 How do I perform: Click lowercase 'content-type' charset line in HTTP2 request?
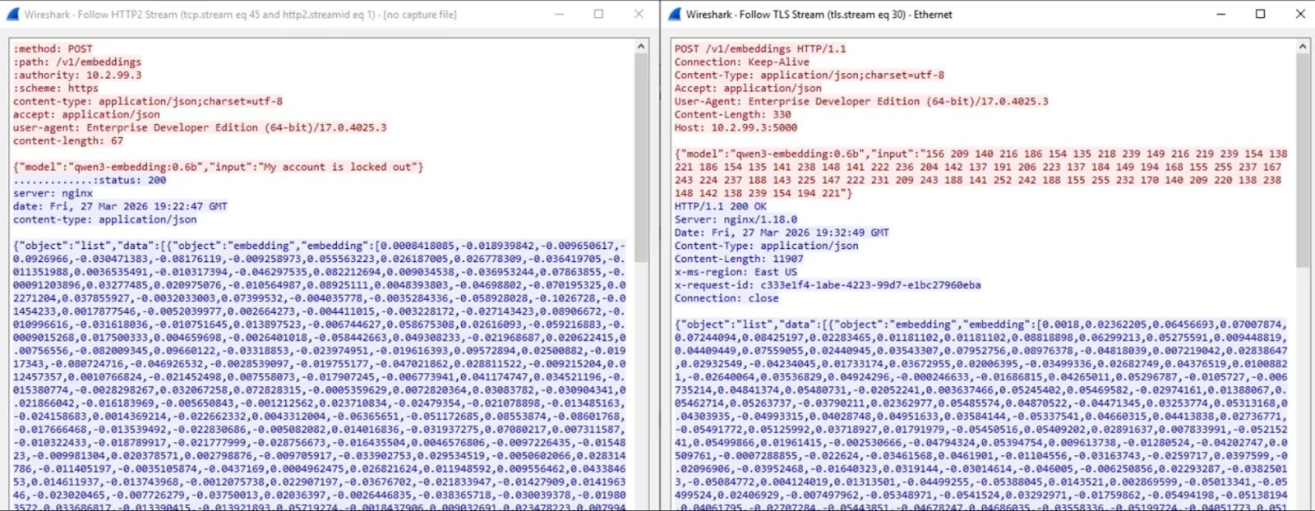coord(148,101)
